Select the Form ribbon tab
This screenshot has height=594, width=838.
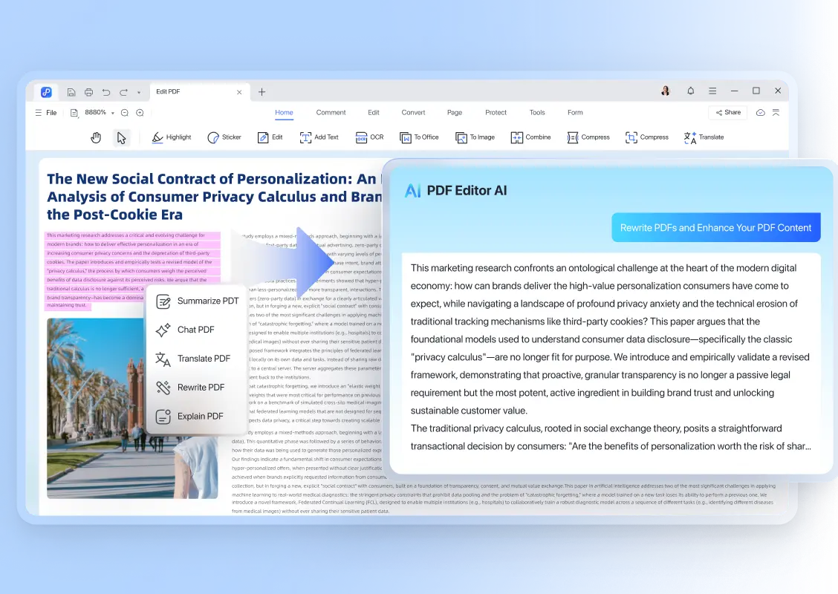point(575,113)
